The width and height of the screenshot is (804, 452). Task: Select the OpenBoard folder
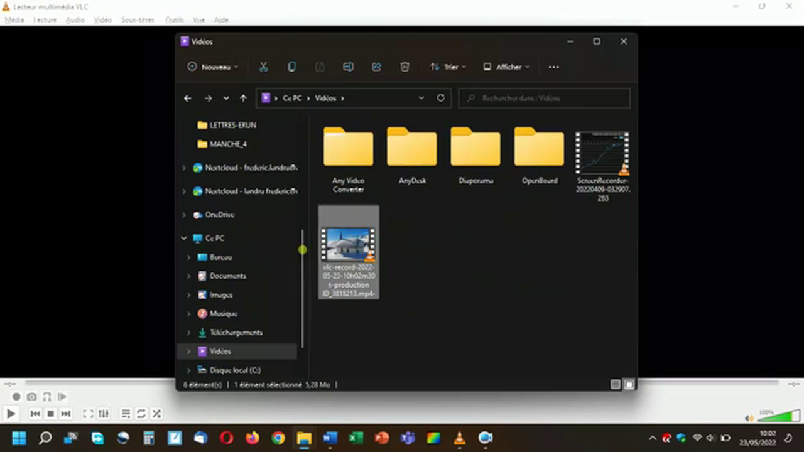[539, 157]
